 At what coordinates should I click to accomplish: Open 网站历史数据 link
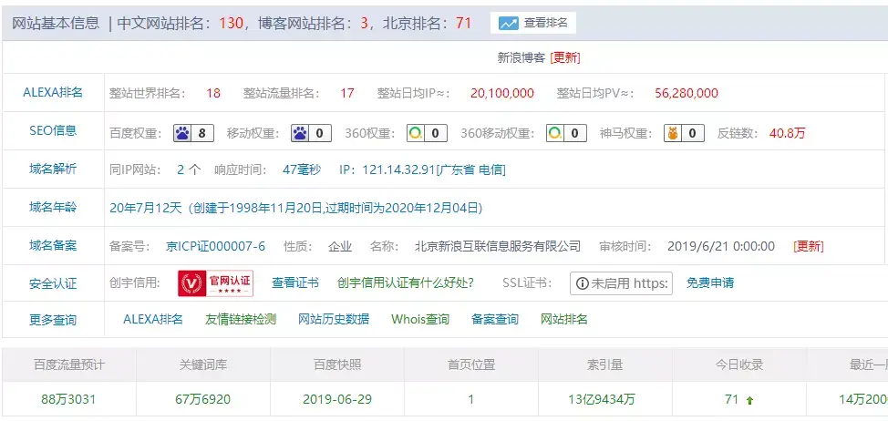334,319
